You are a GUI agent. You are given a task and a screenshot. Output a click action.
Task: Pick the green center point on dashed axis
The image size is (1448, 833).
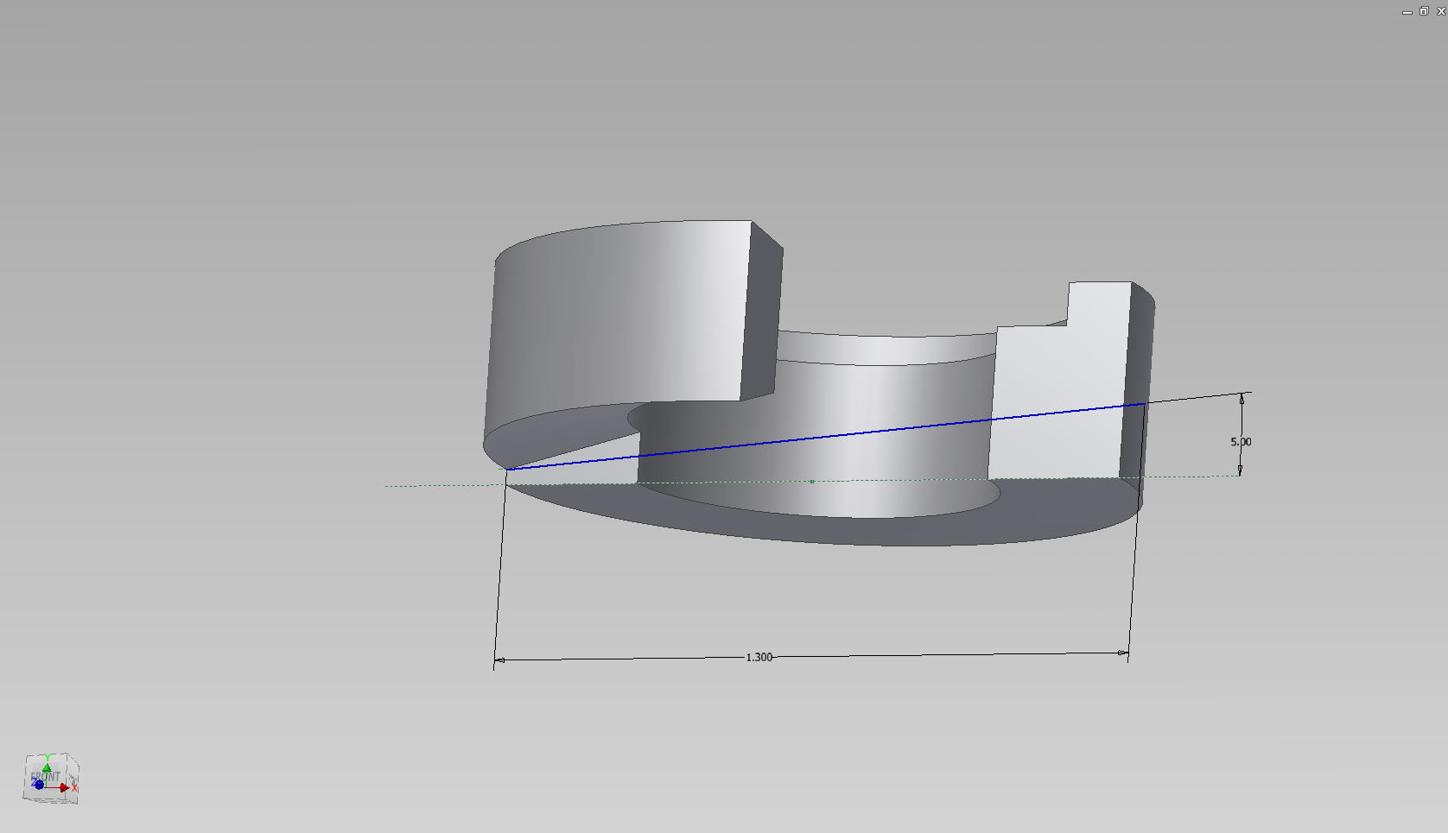tap(812, 481)
